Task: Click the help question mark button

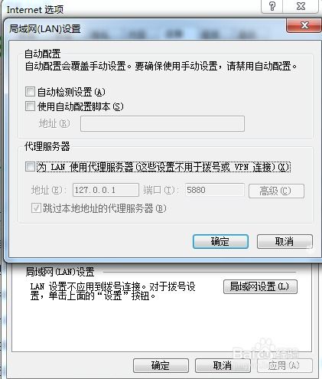Action: click(x=272, y=6)
